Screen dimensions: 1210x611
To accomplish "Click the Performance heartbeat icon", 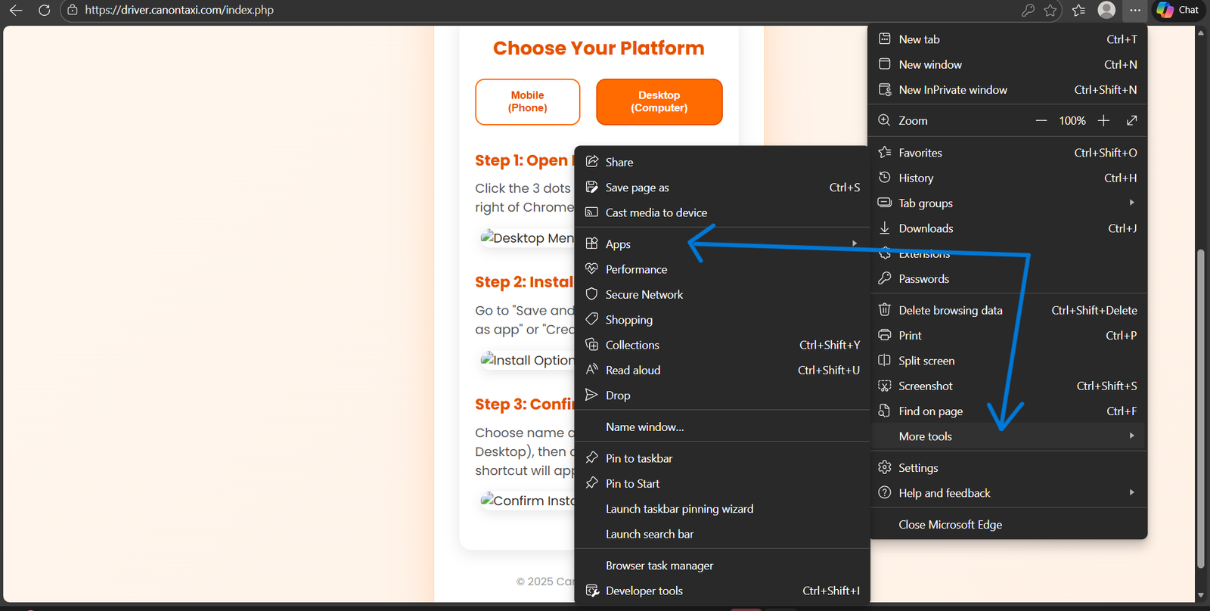I will point(592,268).
